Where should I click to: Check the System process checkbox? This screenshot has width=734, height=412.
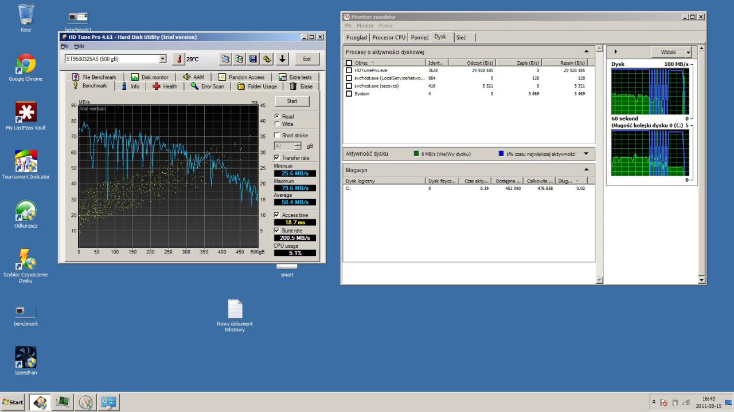point(349,93)
